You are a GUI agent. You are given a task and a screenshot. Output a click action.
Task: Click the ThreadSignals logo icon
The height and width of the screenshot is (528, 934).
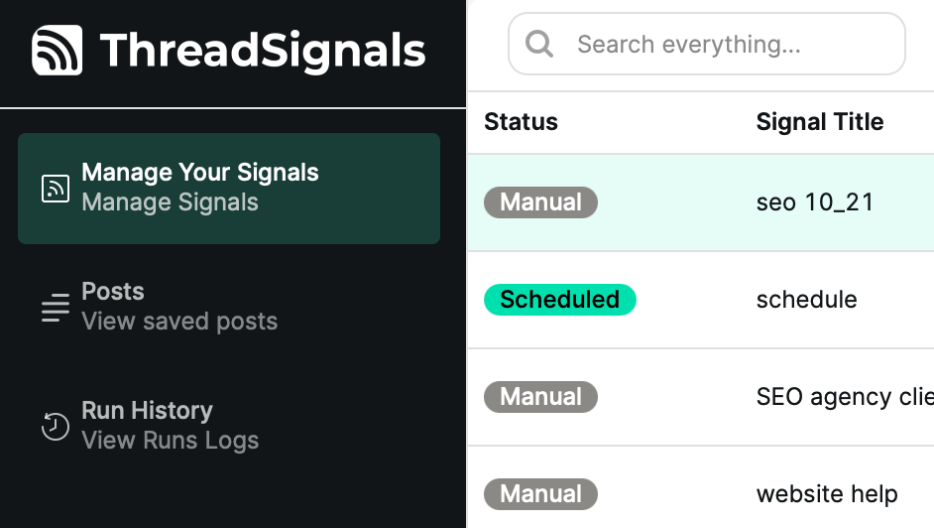(58, 51)
